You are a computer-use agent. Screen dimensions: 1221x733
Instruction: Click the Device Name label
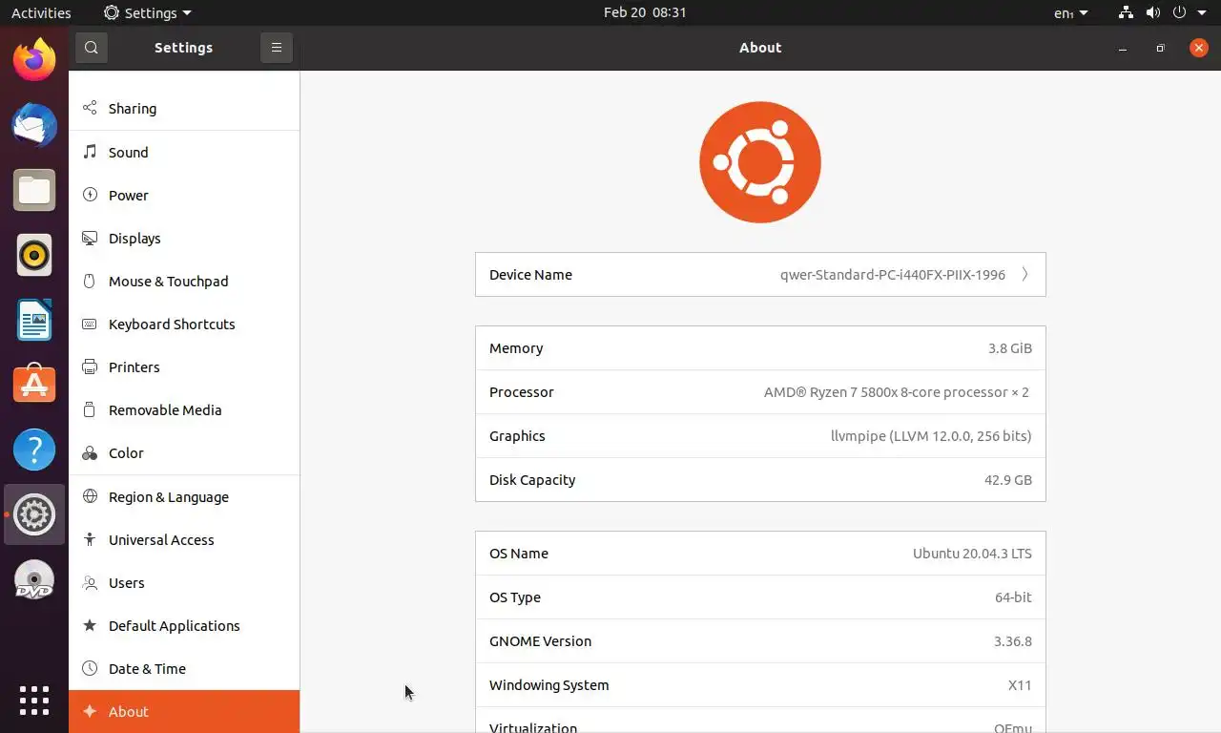click(x=530, y=274)
